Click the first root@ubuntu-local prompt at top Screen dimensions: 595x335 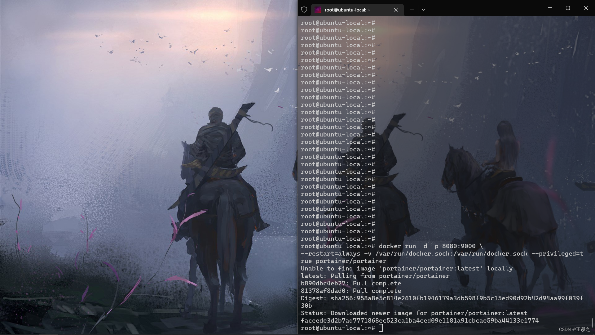tap(338, 23)
